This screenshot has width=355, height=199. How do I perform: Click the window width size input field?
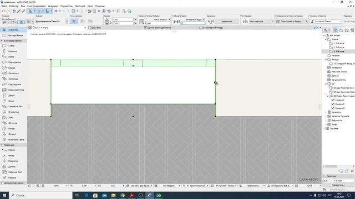[x=123, y=20]
